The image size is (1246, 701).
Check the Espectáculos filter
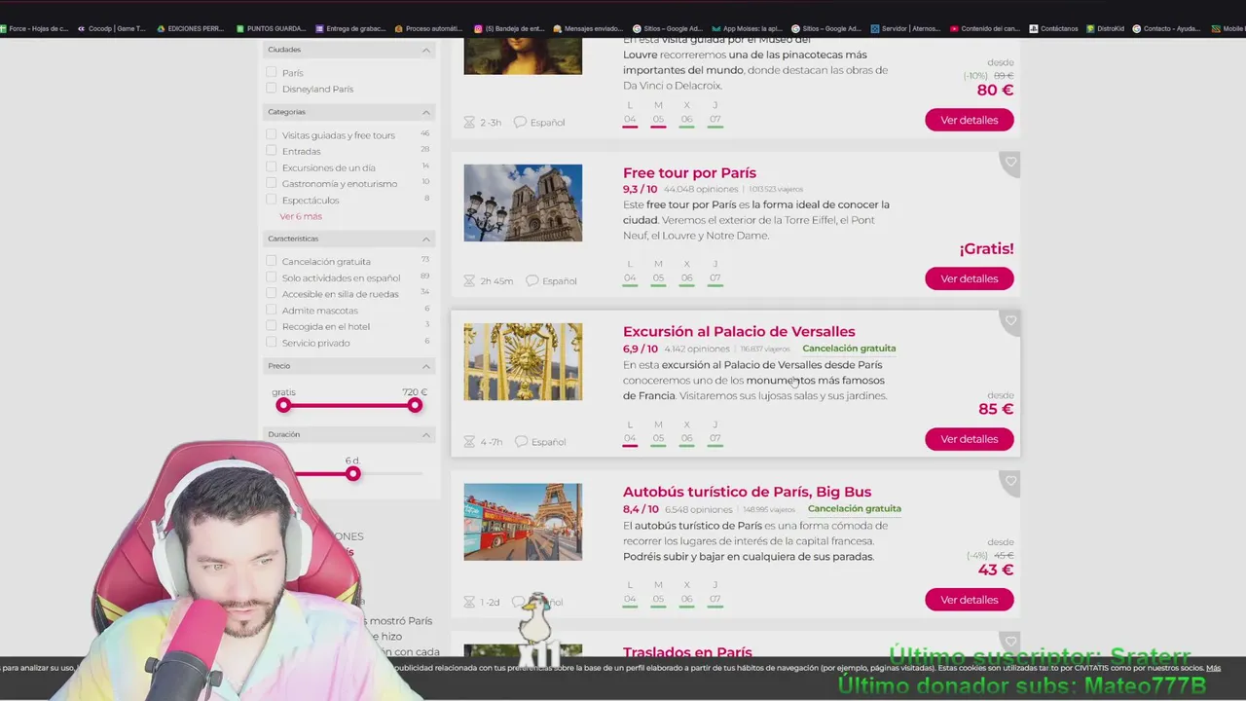click(x=272, y=200)
